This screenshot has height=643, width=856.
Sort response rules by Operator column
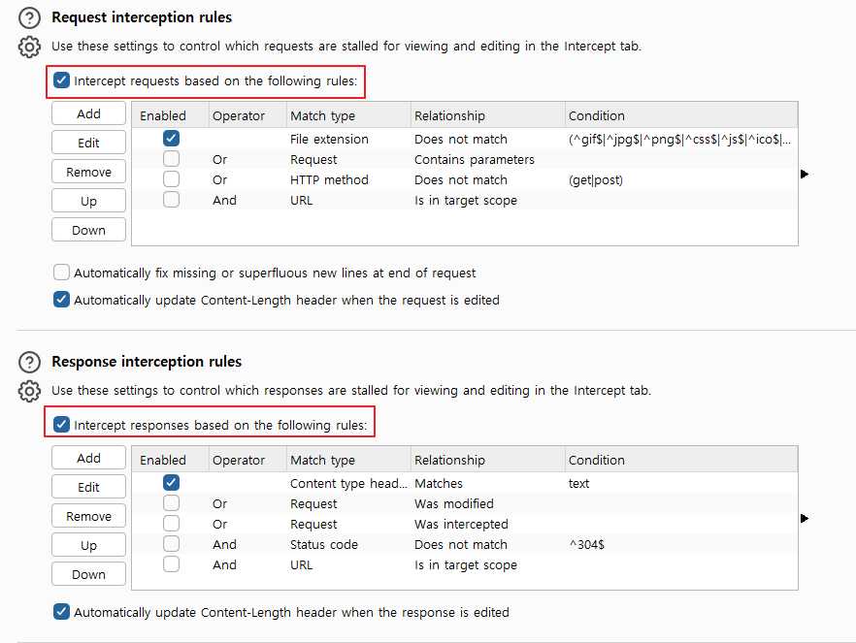247,460
